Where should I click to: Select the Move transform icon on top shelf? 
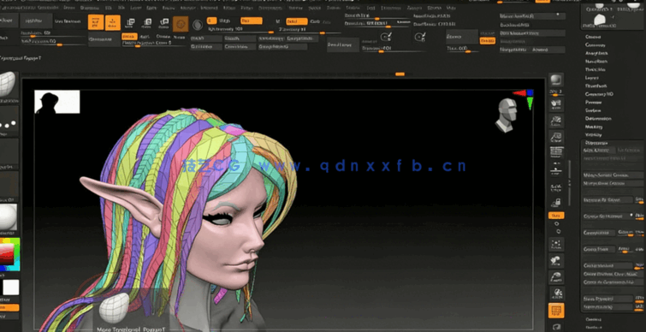(130, 22)
